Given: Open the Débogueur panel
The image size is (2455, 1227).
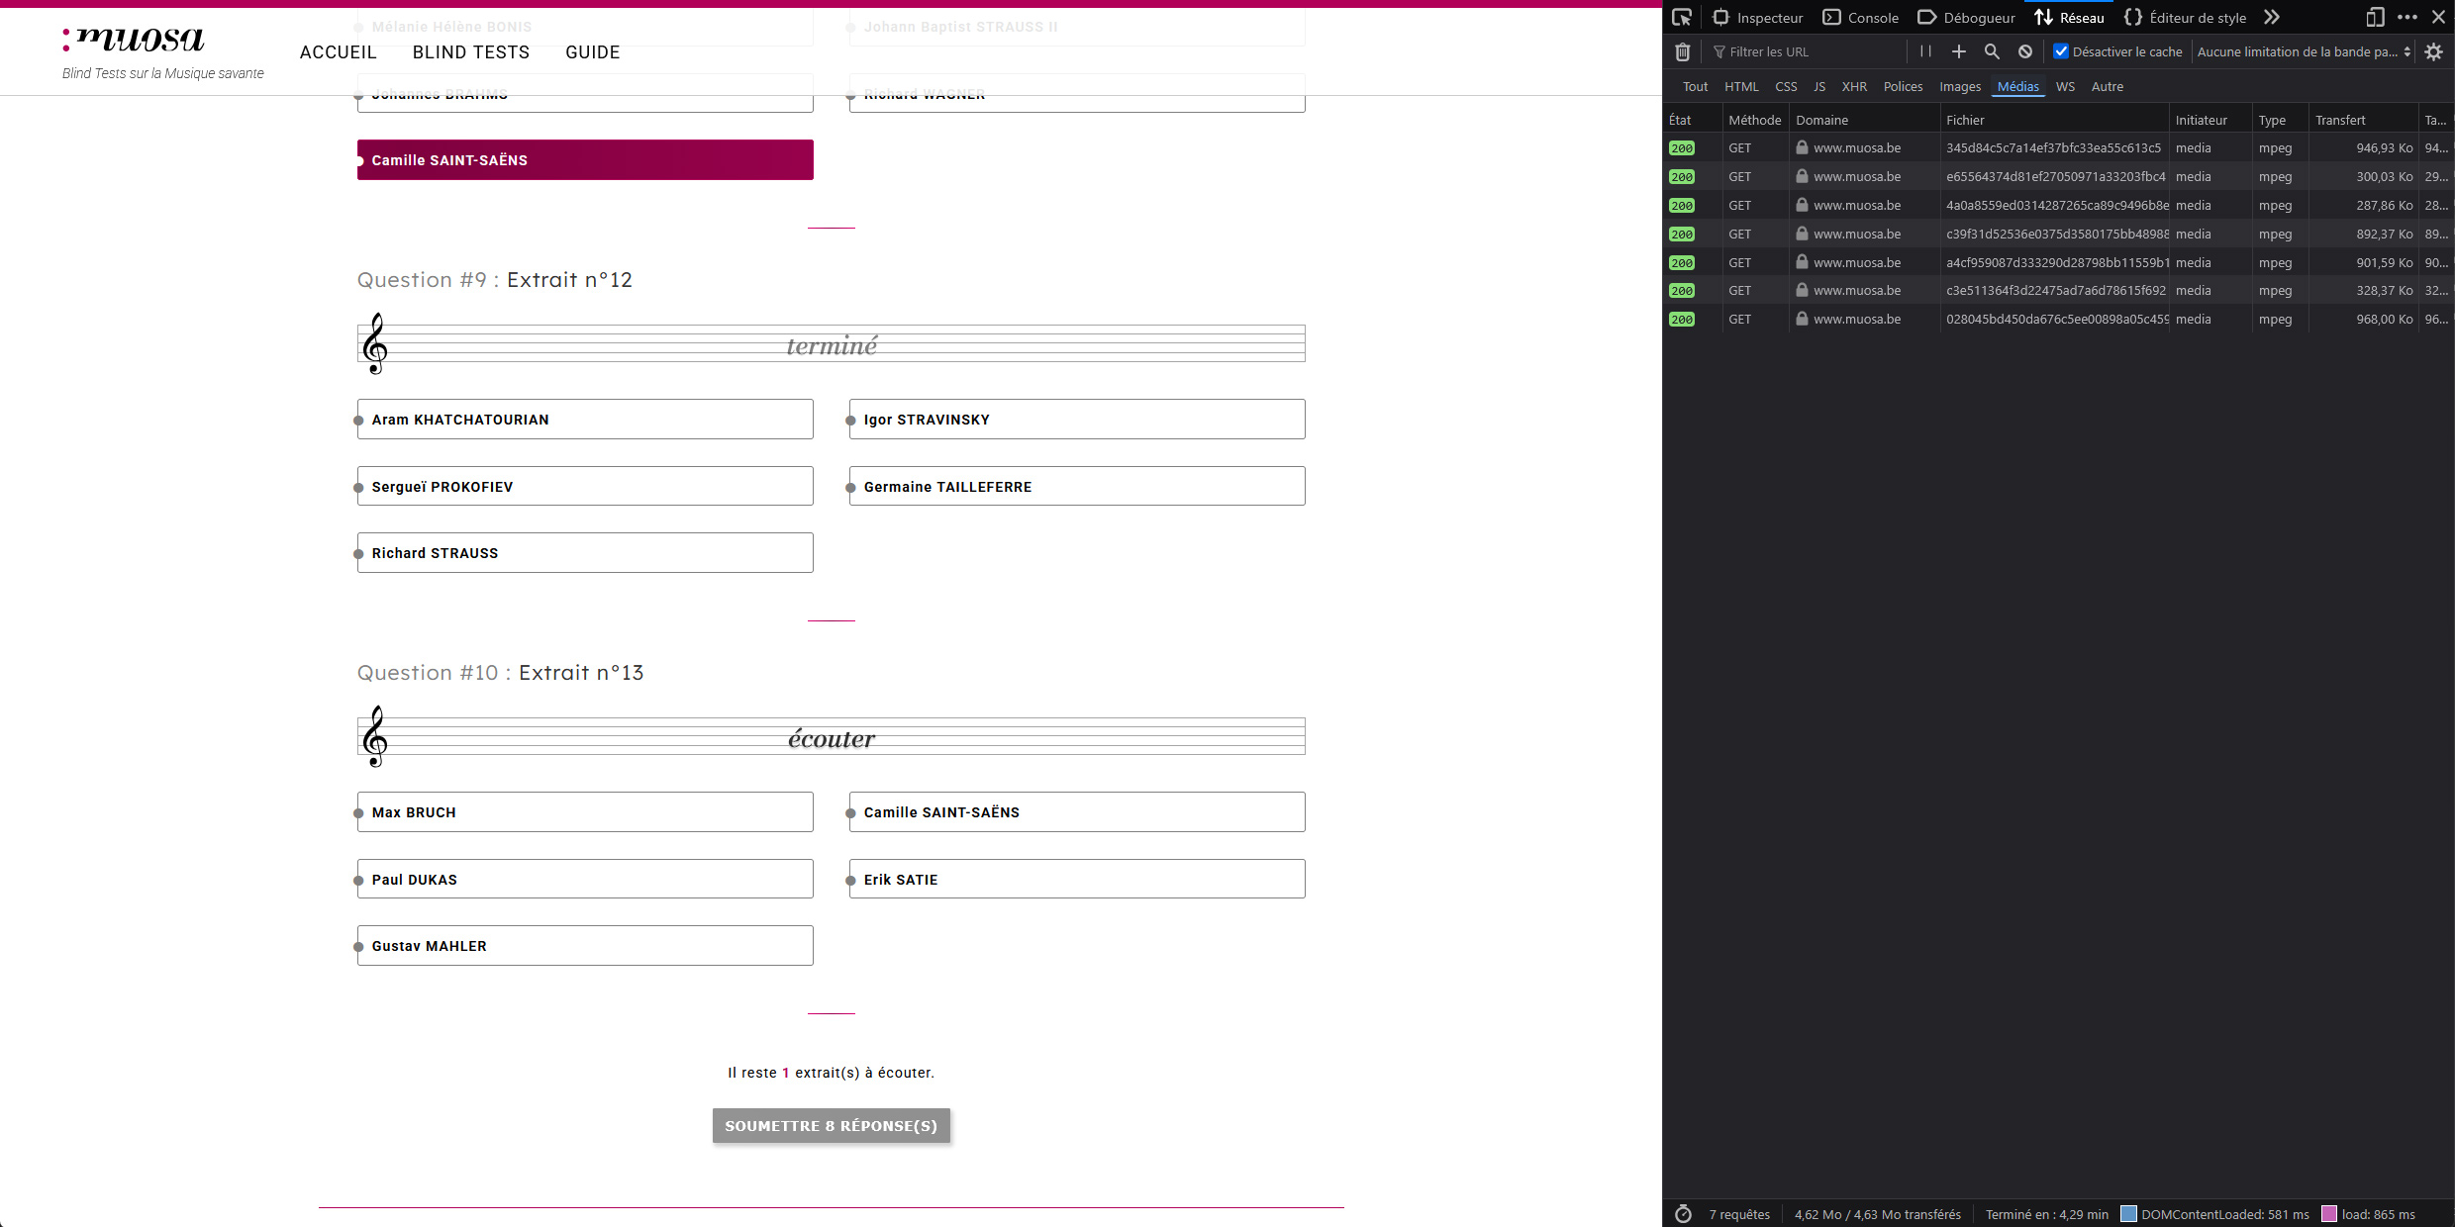Looking at the screenshot, I should click(x=1965, y=17).
